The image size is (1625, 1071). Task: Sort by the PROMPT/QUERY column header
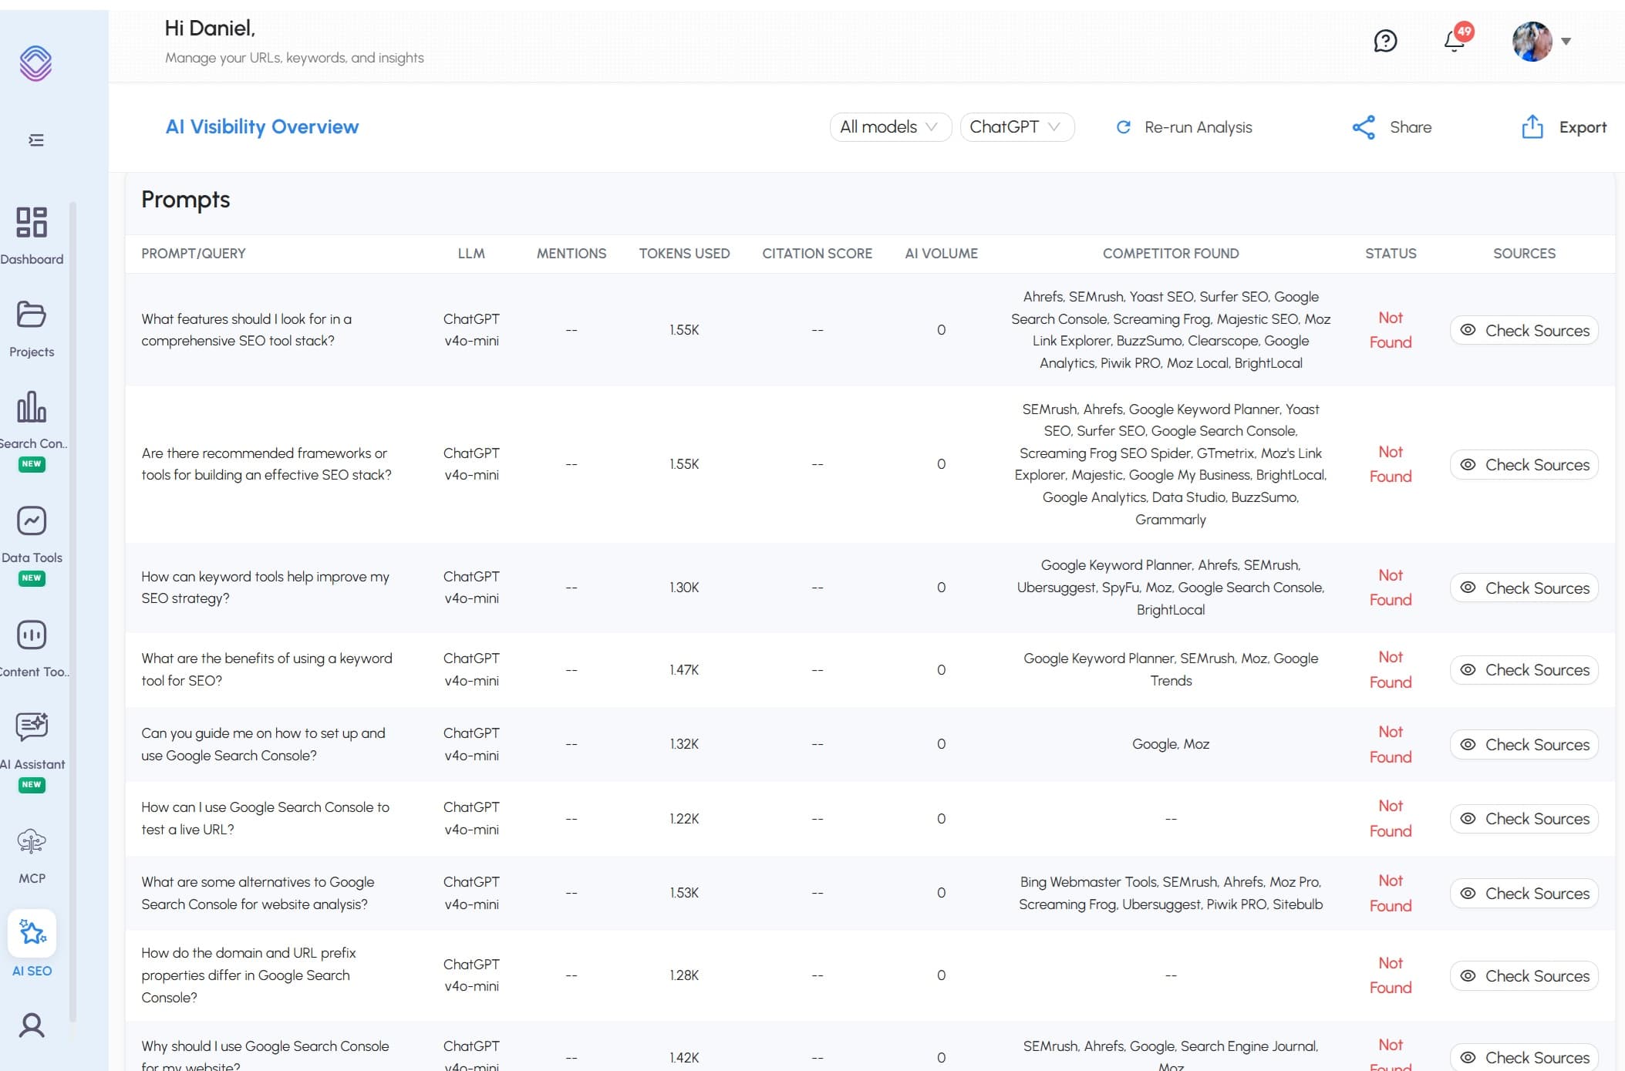tap(194, 254)
